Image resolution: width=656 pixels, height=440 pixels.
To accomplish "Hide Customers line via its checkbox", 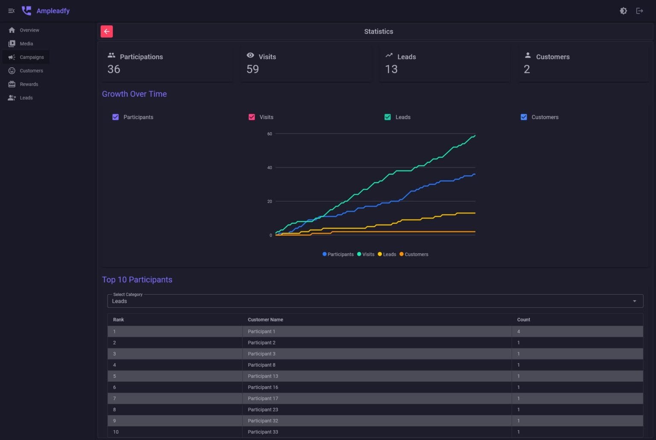I will click(x=524, y=117).
